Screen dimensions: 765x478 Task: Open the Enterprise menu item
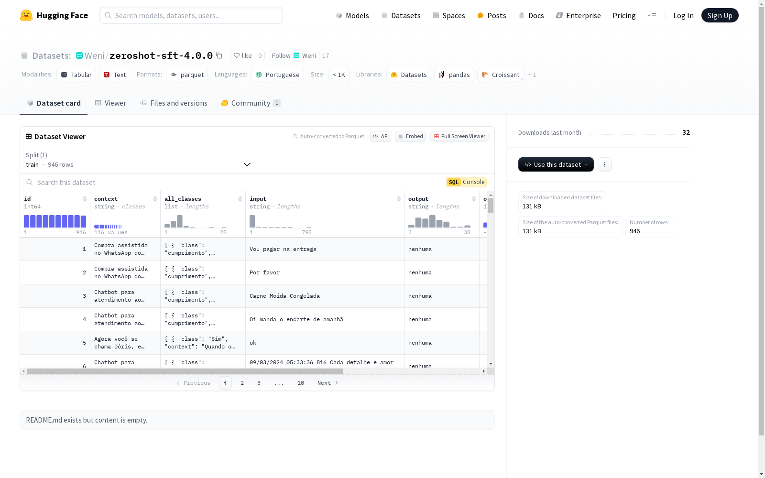point(578,15)
